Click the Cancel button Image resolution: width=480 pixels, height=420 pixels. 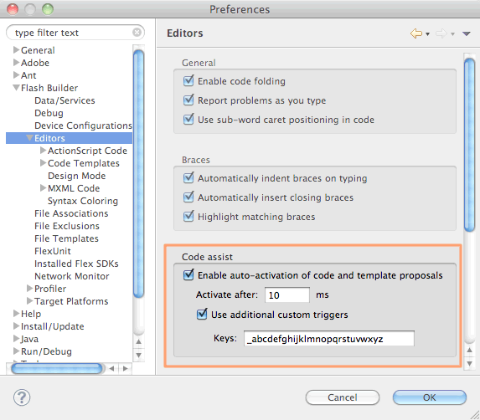click(x=343, y=397)
